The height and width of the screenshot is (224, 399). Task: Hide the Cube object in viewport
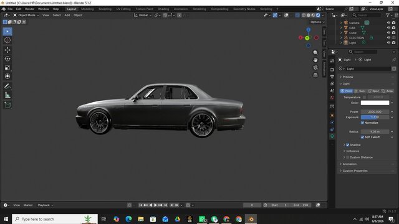(x=388, y=33)
